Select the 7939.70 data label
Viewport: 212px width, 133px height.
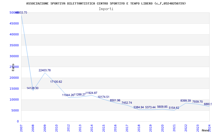(x=197, y=102)
